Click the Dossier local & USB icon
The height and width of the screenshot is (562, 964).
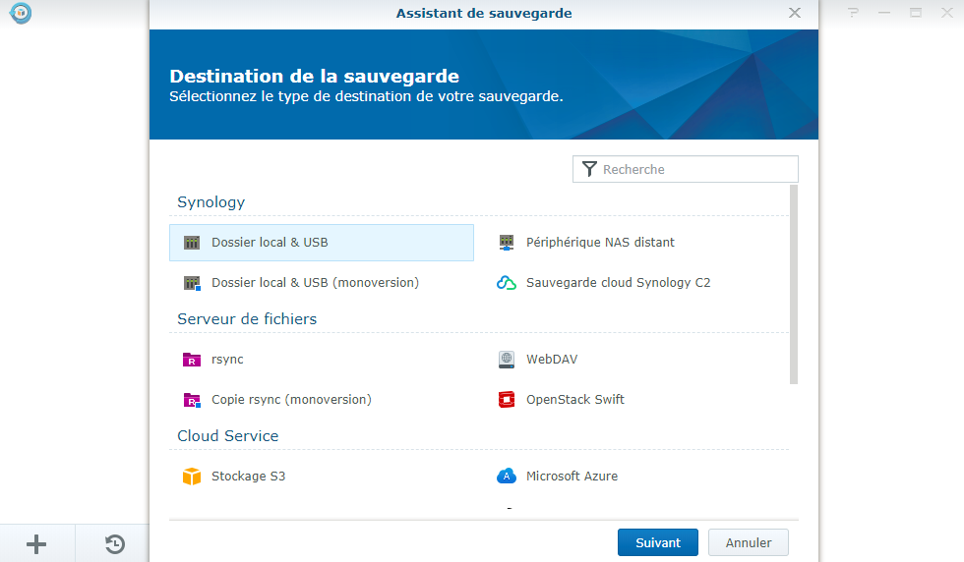coord(192,243)
